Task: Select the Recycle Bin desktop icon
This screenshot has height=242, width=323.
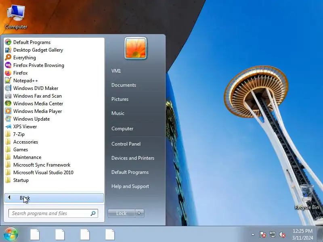Action: pyautogui.click(x=307, y=197)
